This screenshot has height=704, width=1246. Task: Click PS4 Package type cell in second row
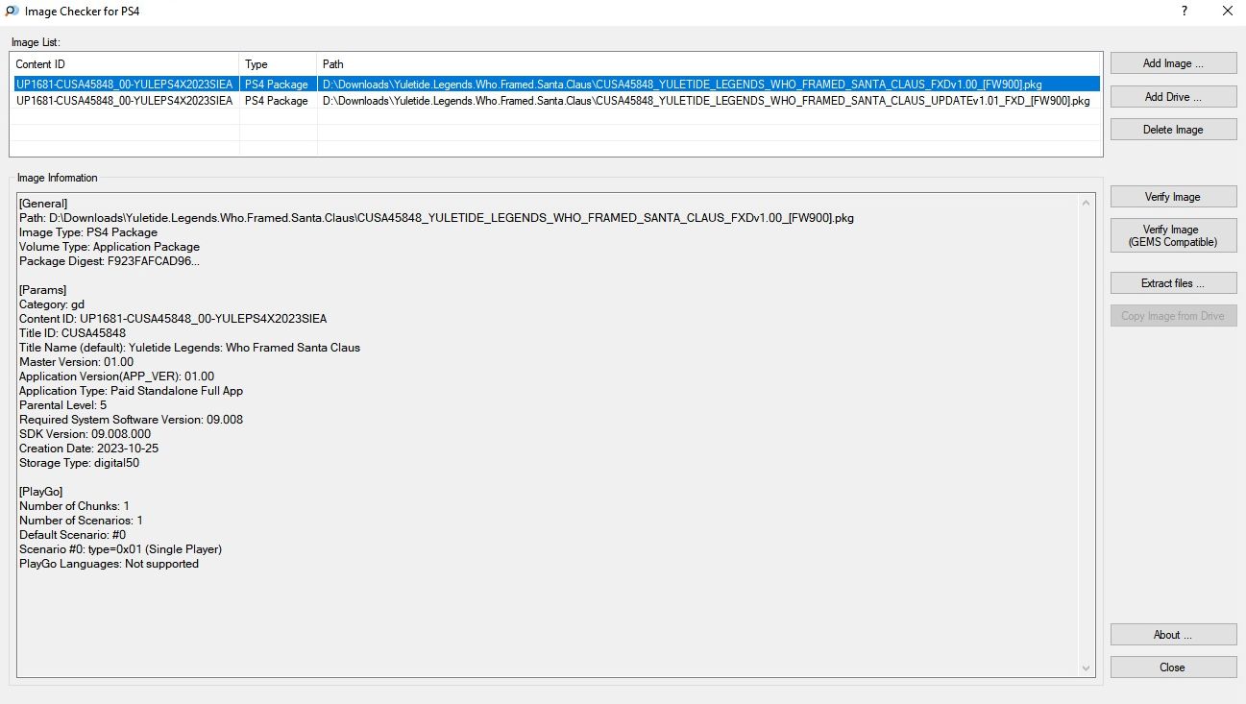(277, 100)
